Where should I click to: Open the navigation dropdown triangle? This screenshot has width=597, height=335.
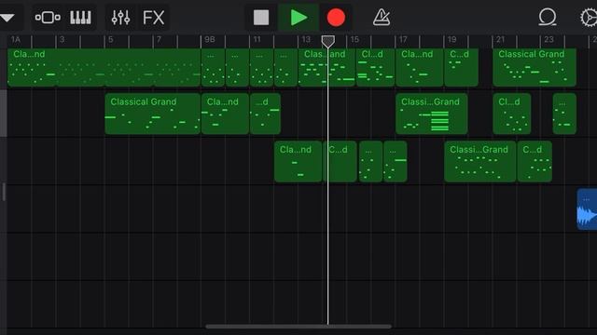7,18
